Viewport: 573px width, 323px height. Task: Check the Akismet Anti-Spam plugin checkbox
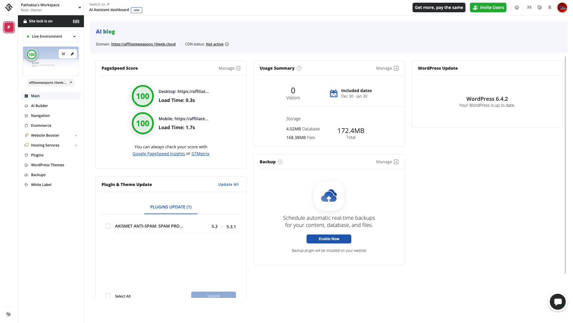coord(108,226)
